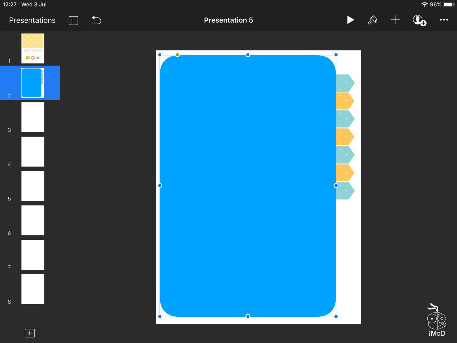Add a new slide
457x343 pixels.
pos(30,333)
